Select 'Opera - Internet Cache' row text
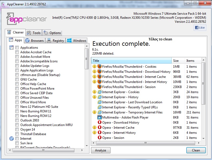The height and width of the screenshot is (160, 212). tap(118, 127)
